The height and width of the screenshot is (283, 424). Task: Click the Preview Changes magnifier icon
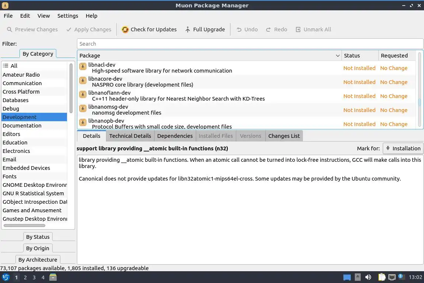10,29
